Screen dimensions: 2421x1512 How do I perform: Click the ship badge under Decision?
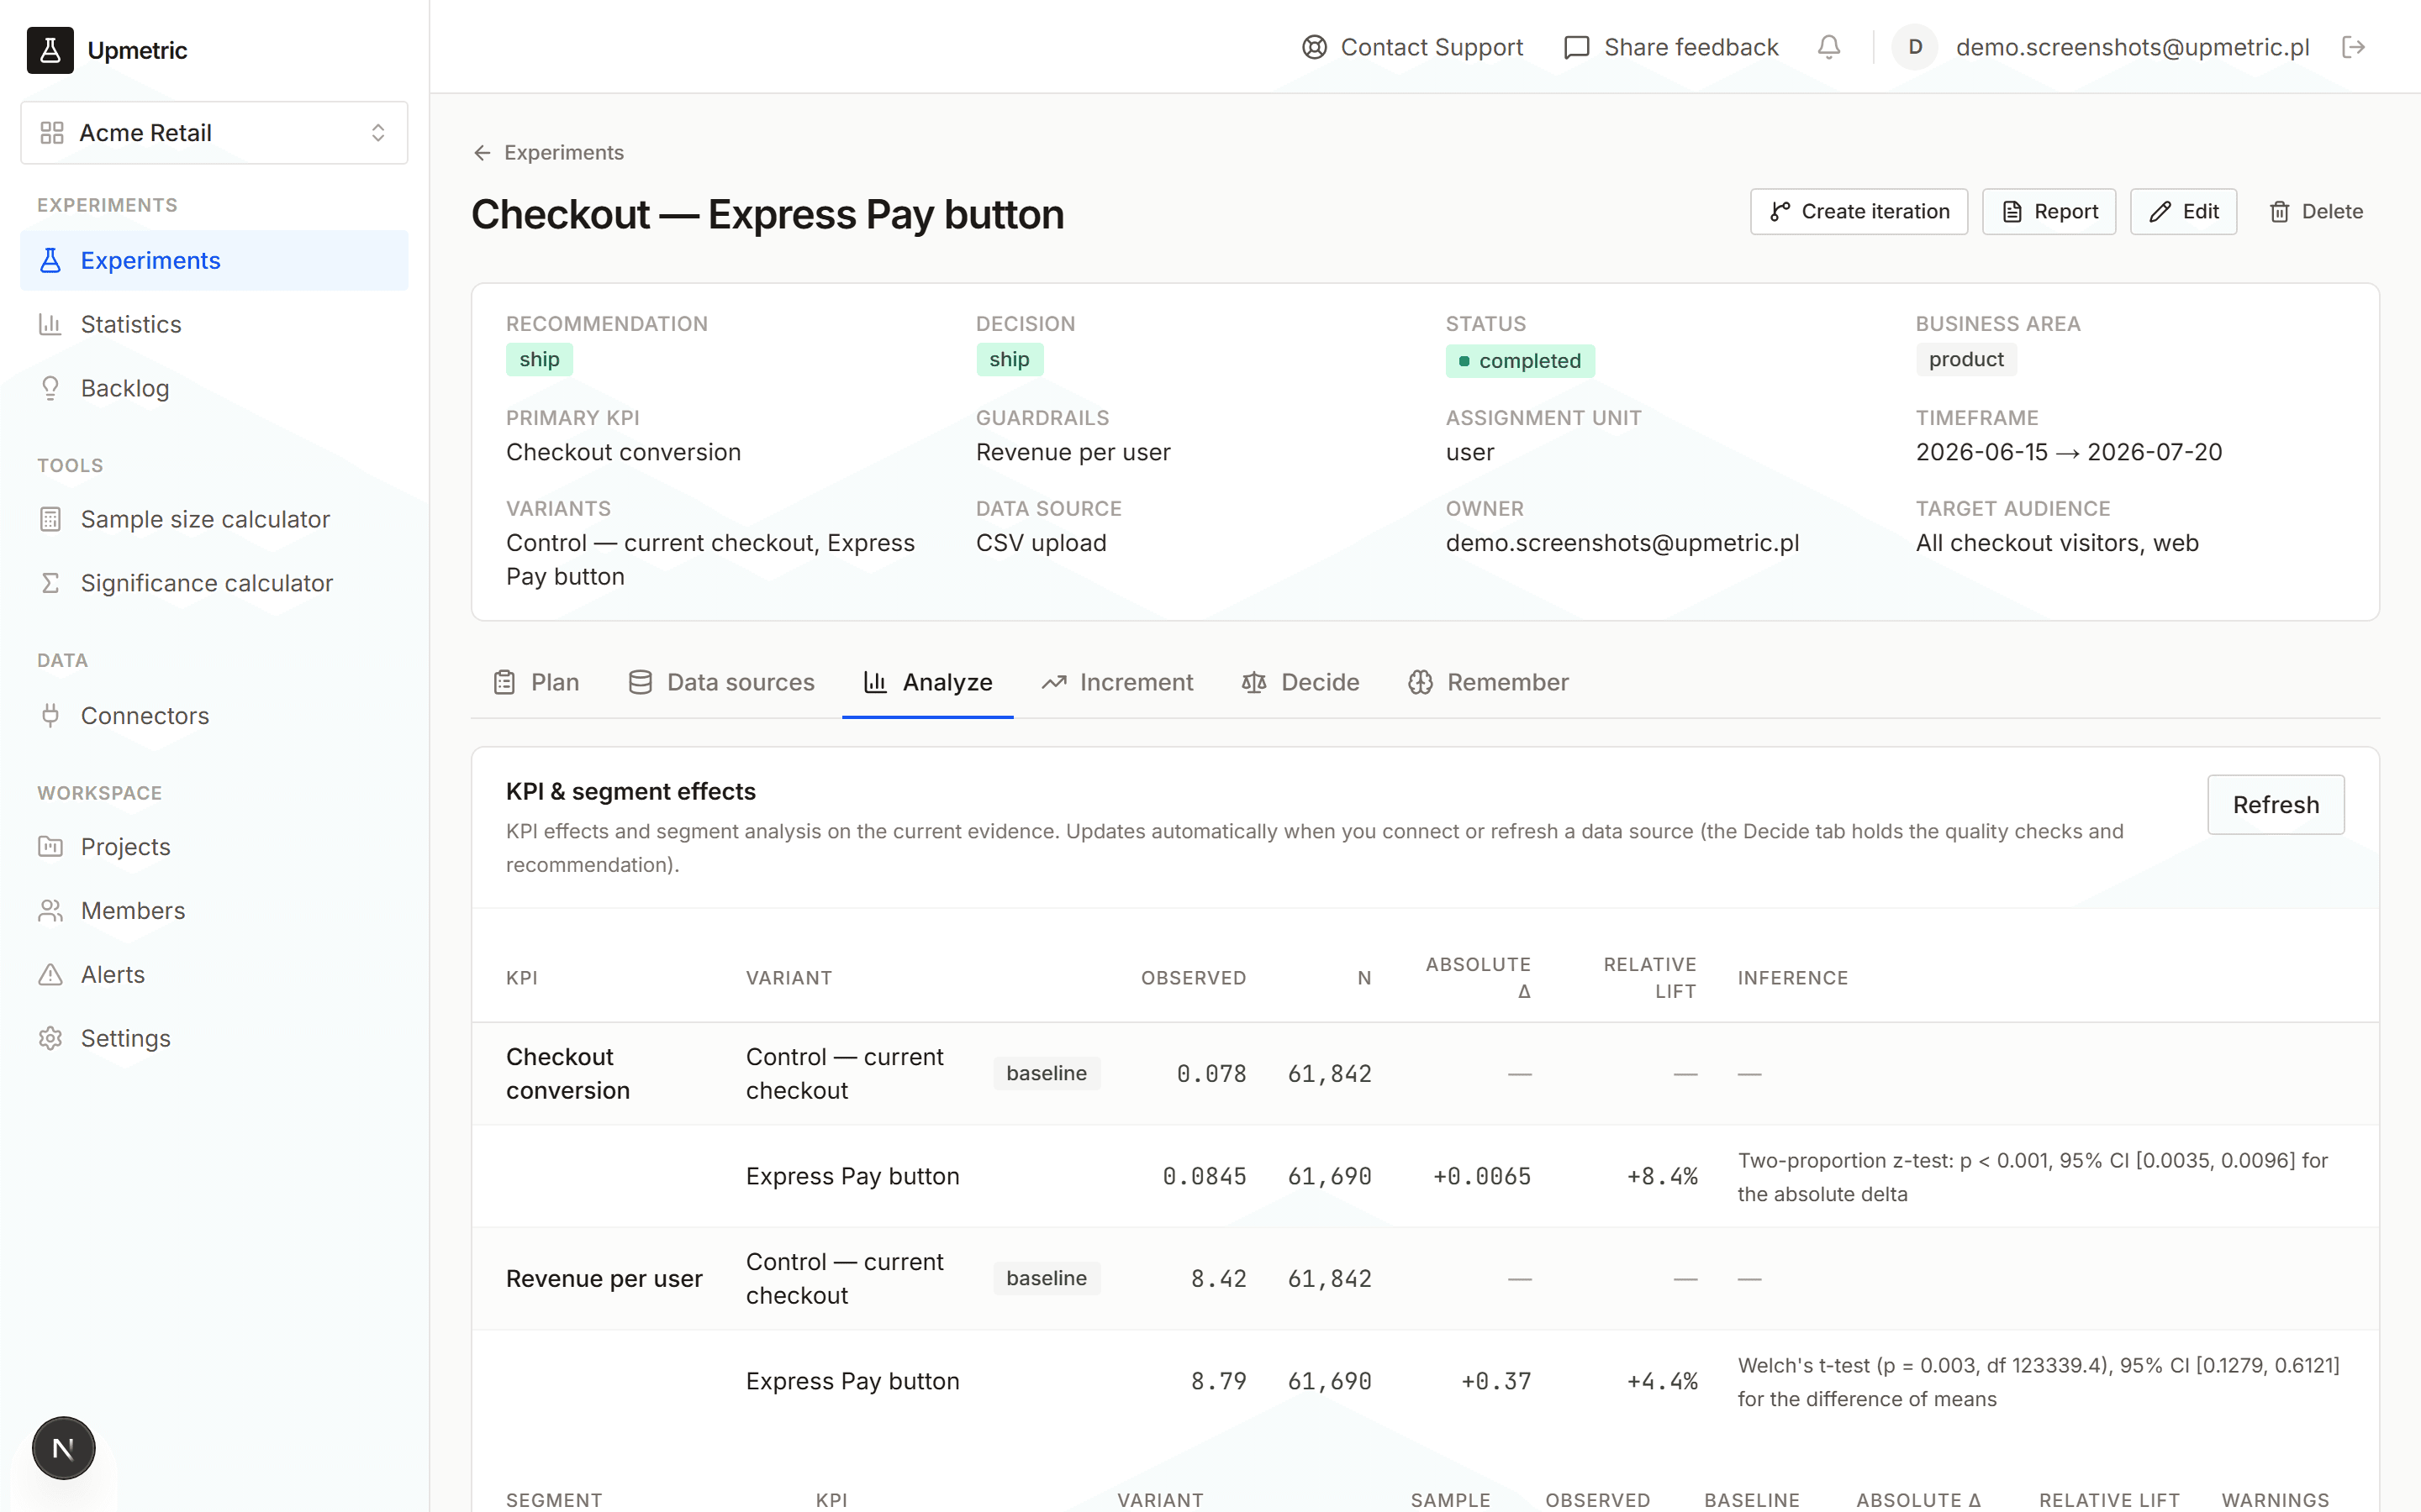tap(1010, 359)
